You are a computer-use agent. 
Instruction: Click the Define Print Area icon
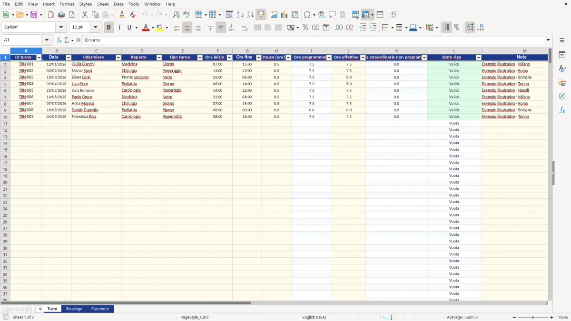point(355,15)
